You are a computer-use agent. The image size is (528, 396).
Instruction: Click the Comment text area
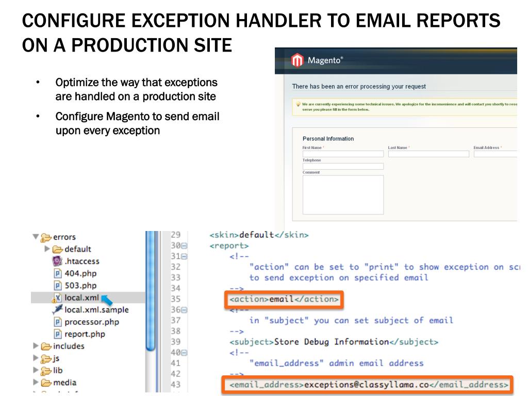[343, 194]
